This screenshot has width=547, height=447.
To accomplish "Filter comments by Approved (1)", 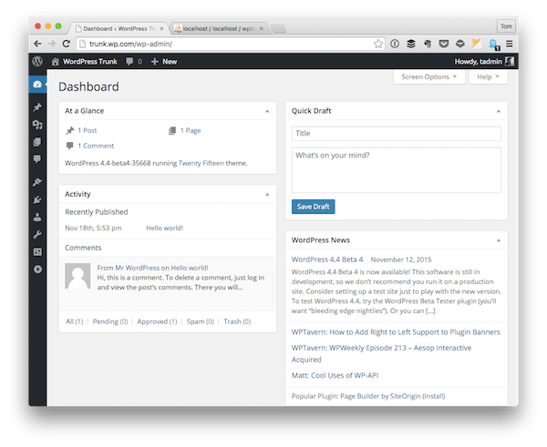I will pos(157,321).
